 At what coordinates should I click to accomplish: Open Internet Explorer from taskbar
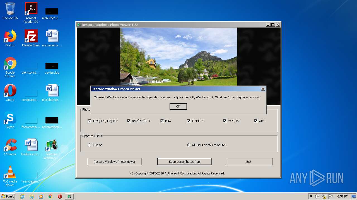[22, 196]
